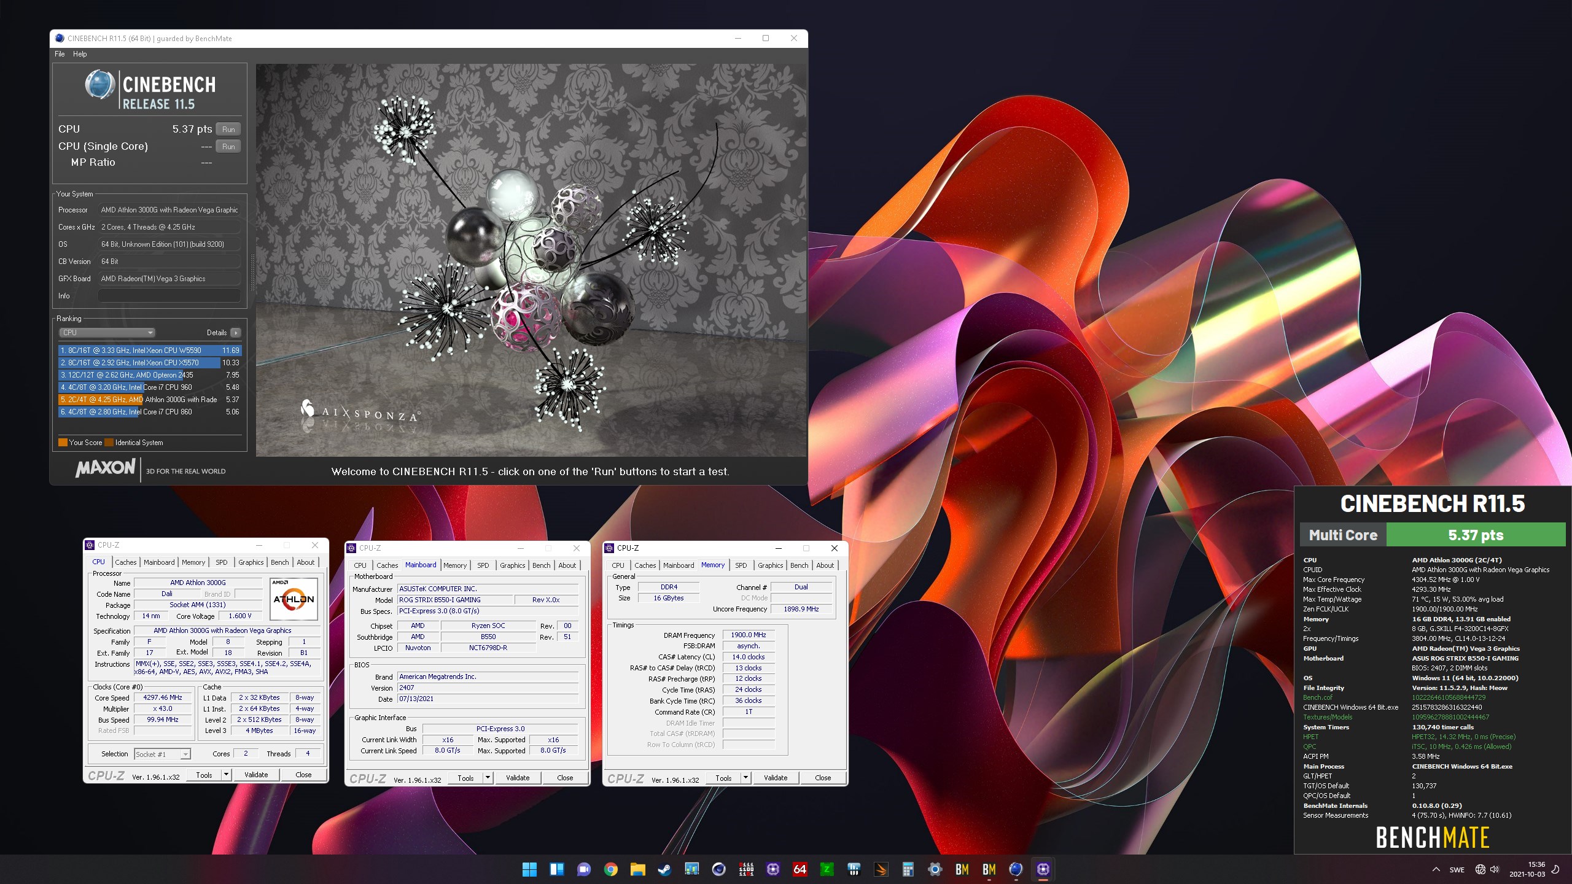Select highlighted Athlon 3000G ranking row

150,400
